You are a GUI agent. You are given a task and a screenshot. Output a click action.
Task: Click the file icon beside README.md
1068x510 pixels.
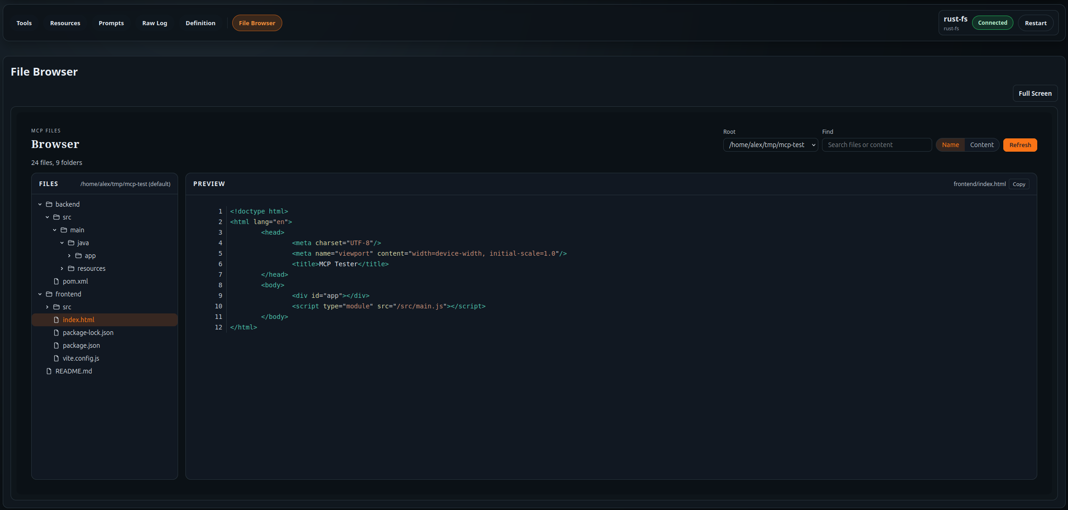49,371
